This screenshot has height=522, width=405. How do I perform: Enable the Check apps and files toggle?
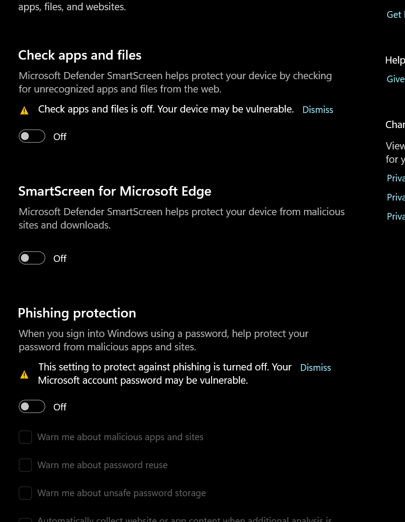[32, 137]
